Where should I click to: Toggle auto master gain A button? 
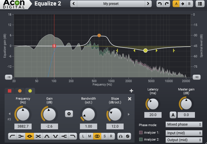pos(173,115)
